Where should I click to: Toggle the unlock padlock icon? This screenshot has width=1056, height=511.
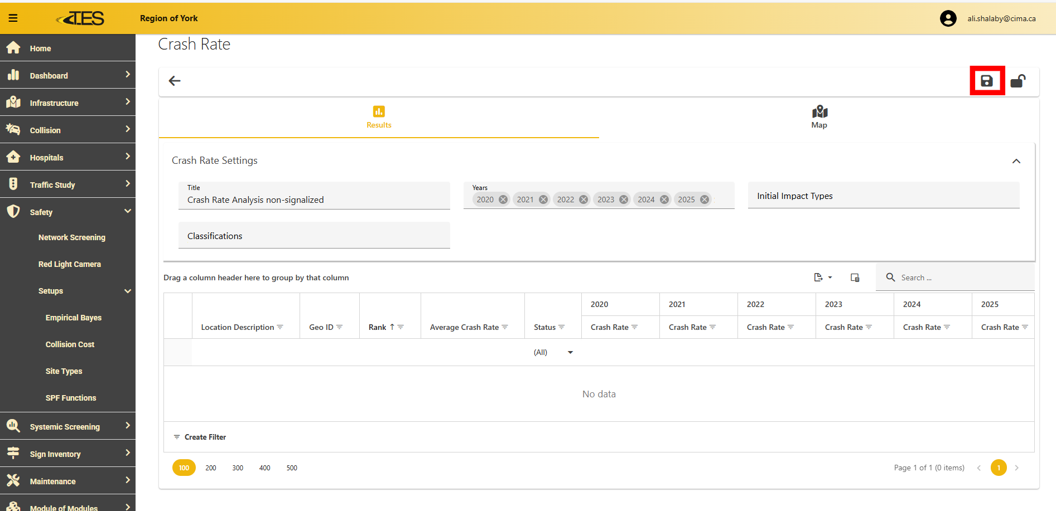(1018, 81)
